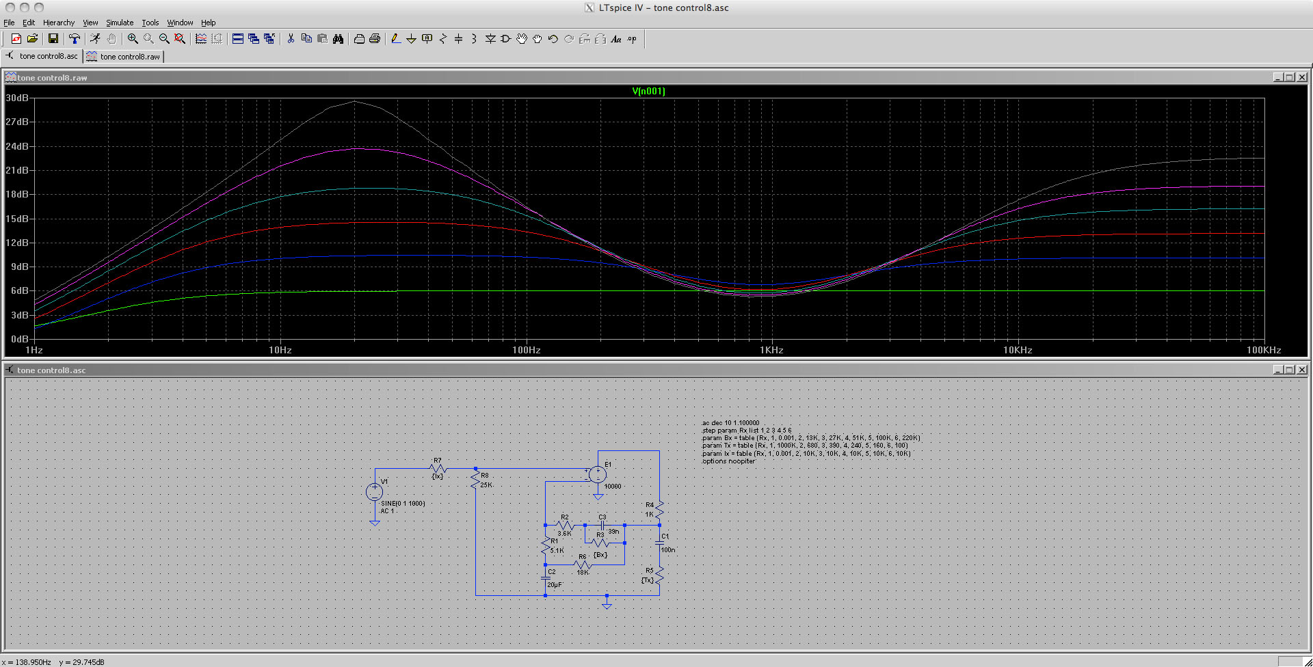This screenshot has height=667, width=1313.
Task: Open the Simulate menu
Action: click(x=120, y=23)
